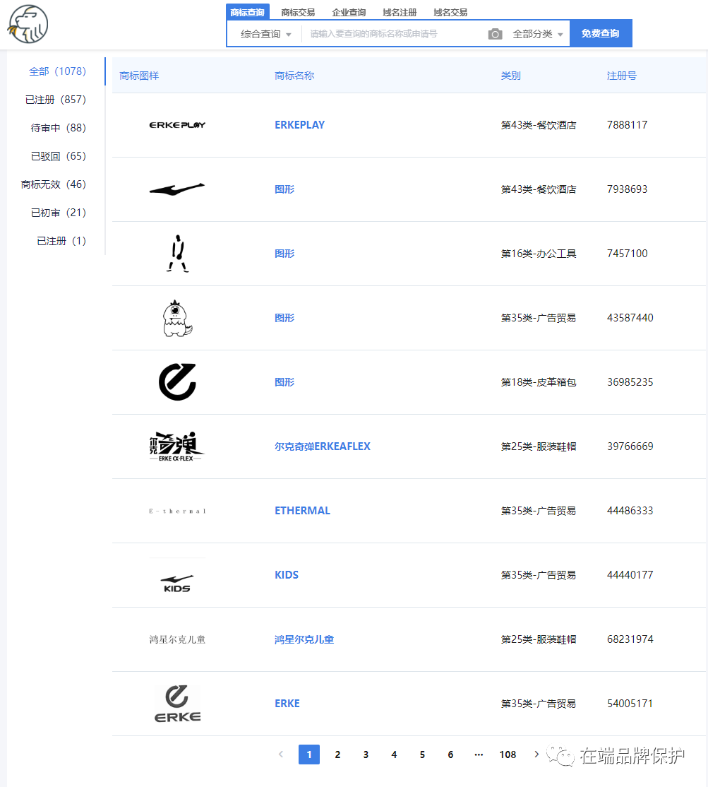
Task: Open 图形 link for 第16类 row
Action: (x=284, y=254)
